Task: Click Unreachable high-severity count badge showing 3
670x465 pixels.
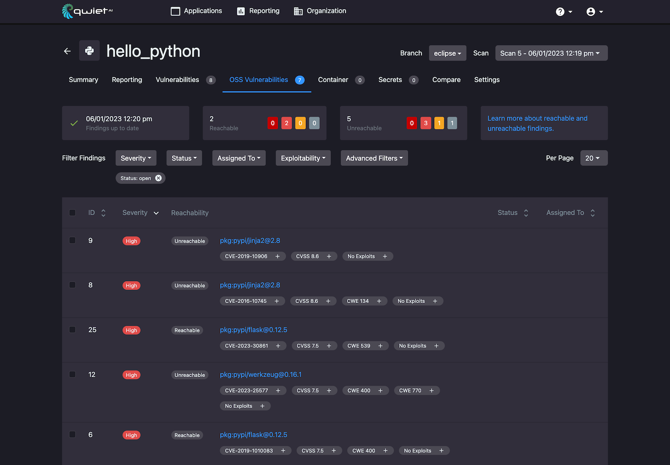Action: 426,123
